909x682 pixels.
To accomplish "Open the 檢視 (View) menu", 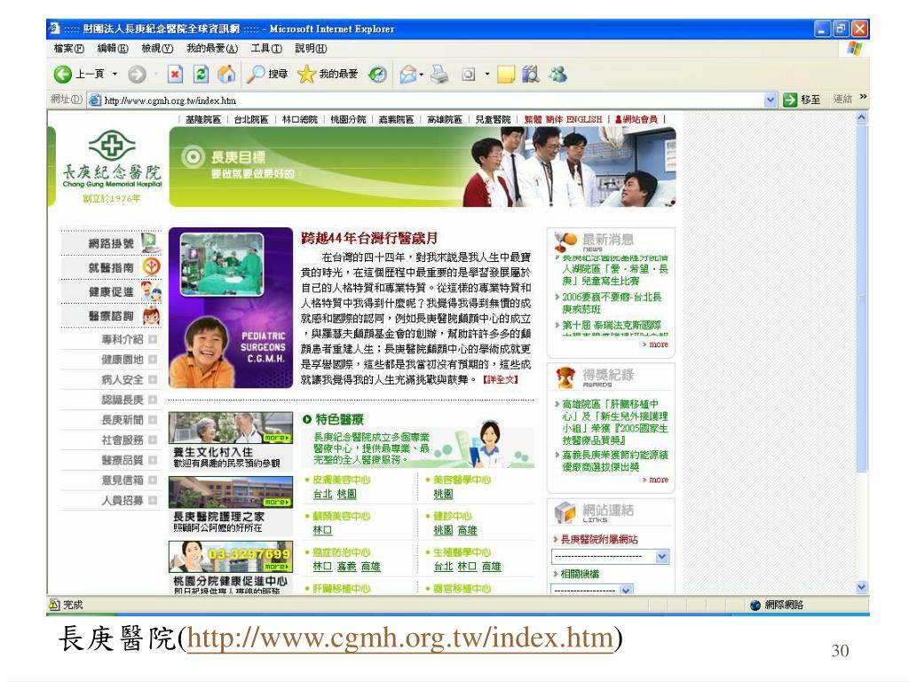I will [157, 48].
